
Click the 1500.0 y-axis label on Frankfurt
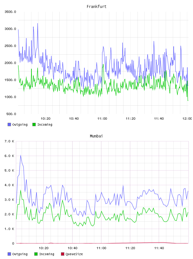[10, 80]
